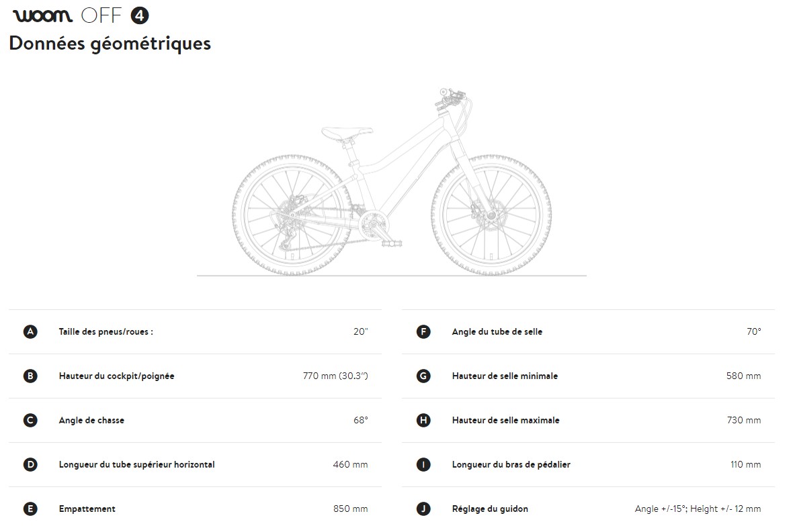The image size is (789, 530).
Task: Select the Données géométriques heading
Action: (110, 43)
